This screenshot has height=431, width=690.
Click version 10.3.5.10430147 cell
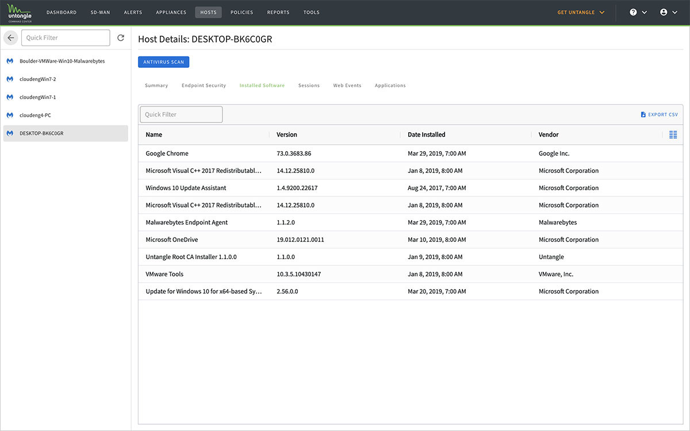tap(299, 274)
